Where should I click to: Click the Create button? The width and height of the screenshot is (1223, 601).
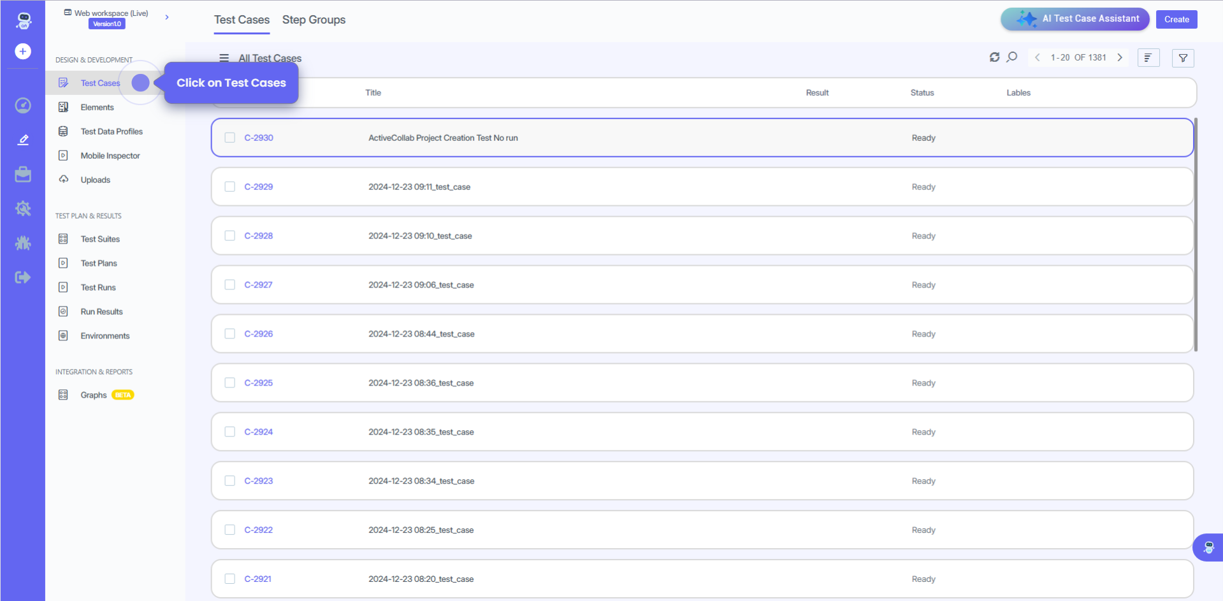point(1176,19)
